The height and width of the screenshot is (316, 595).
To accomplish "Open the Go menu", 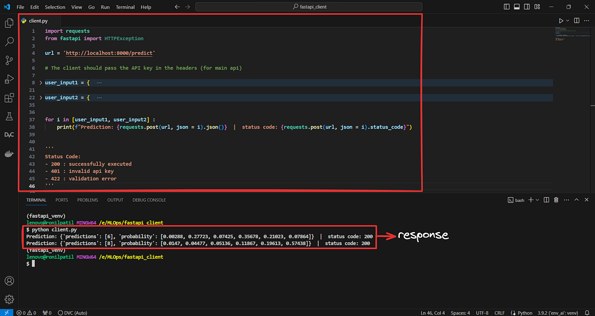I will coord(91,7).
